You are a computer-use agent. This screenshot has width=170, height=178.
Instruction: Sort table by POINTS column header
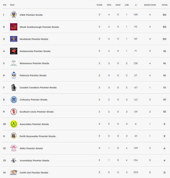164,5
